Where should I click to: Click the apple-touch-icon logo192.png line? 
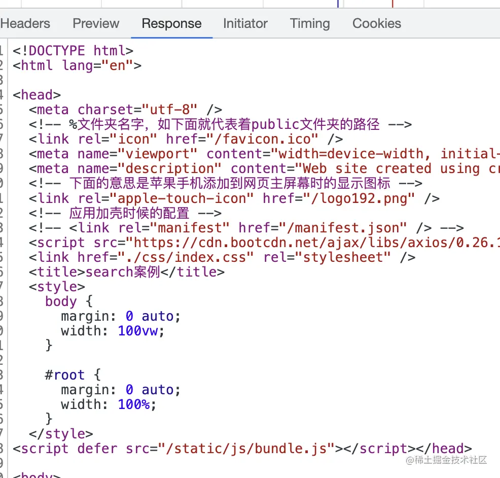(234, 198)
